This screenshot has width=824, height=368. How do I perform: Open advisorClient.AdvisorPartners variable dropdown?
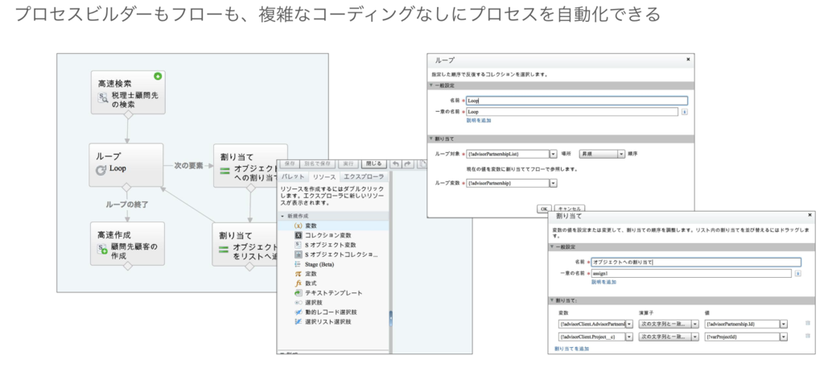pos(629,324)
